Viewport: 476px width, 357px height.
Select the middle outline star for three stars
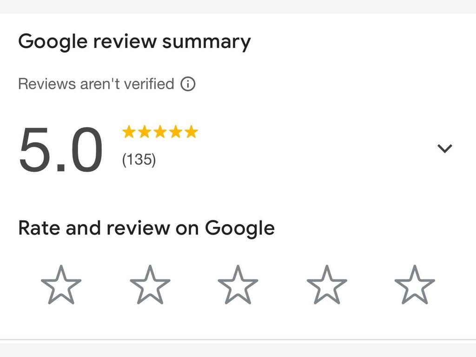click(238, 285)
